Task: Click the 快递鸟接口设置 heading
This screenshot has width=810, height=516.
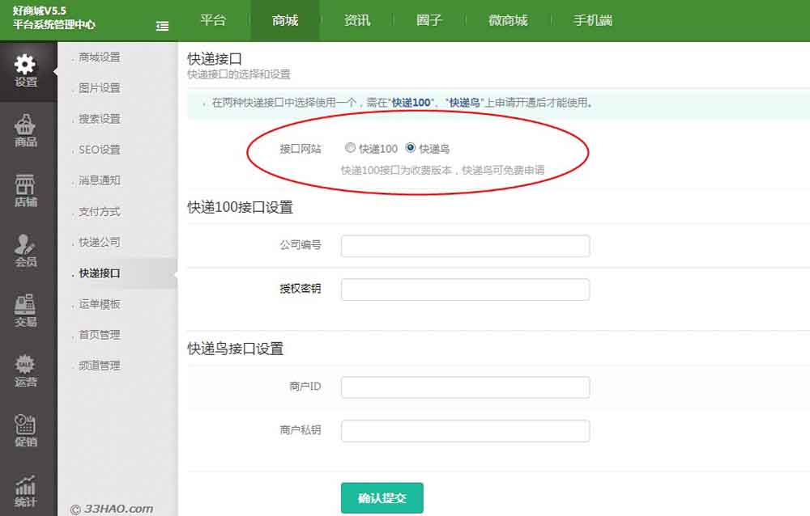Action: pyautogui.click(x=236, y=349)
